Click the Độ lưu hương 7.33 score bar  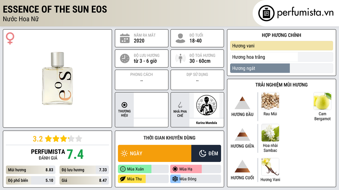click(x=84, y=170)
